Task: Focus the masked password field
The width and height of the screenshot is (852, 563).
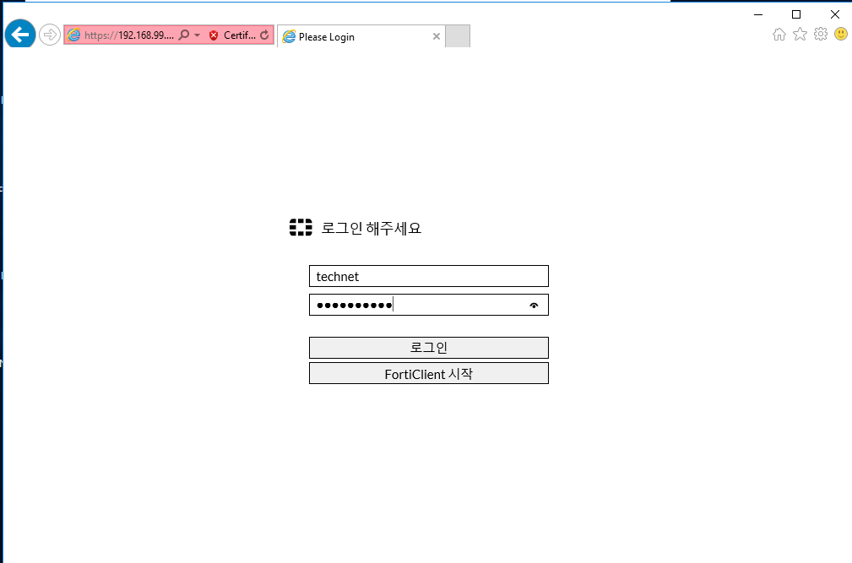Action: [429, 305]
